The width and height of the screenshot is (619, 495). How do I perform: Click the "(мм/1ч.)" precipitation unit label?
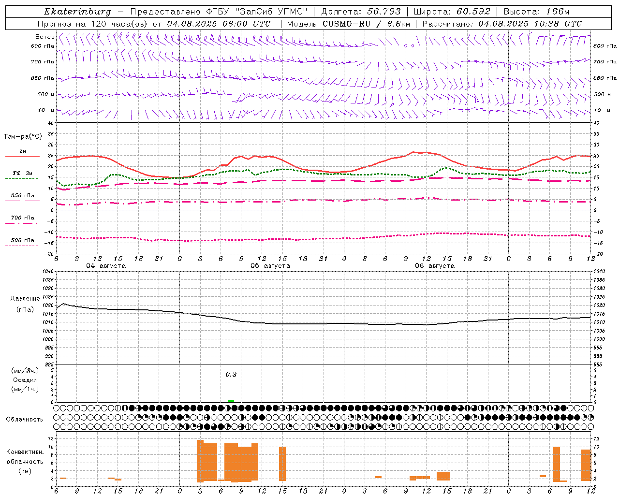tap(25, 389)
